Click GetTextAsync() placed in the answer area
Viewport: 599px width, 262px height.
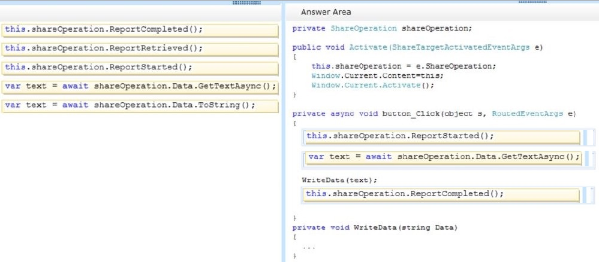coord(444,159)
